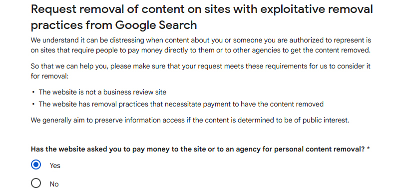Click the 'Request removal of content' page heading
This screenshot has width=410, height=193.
[202, 17]
